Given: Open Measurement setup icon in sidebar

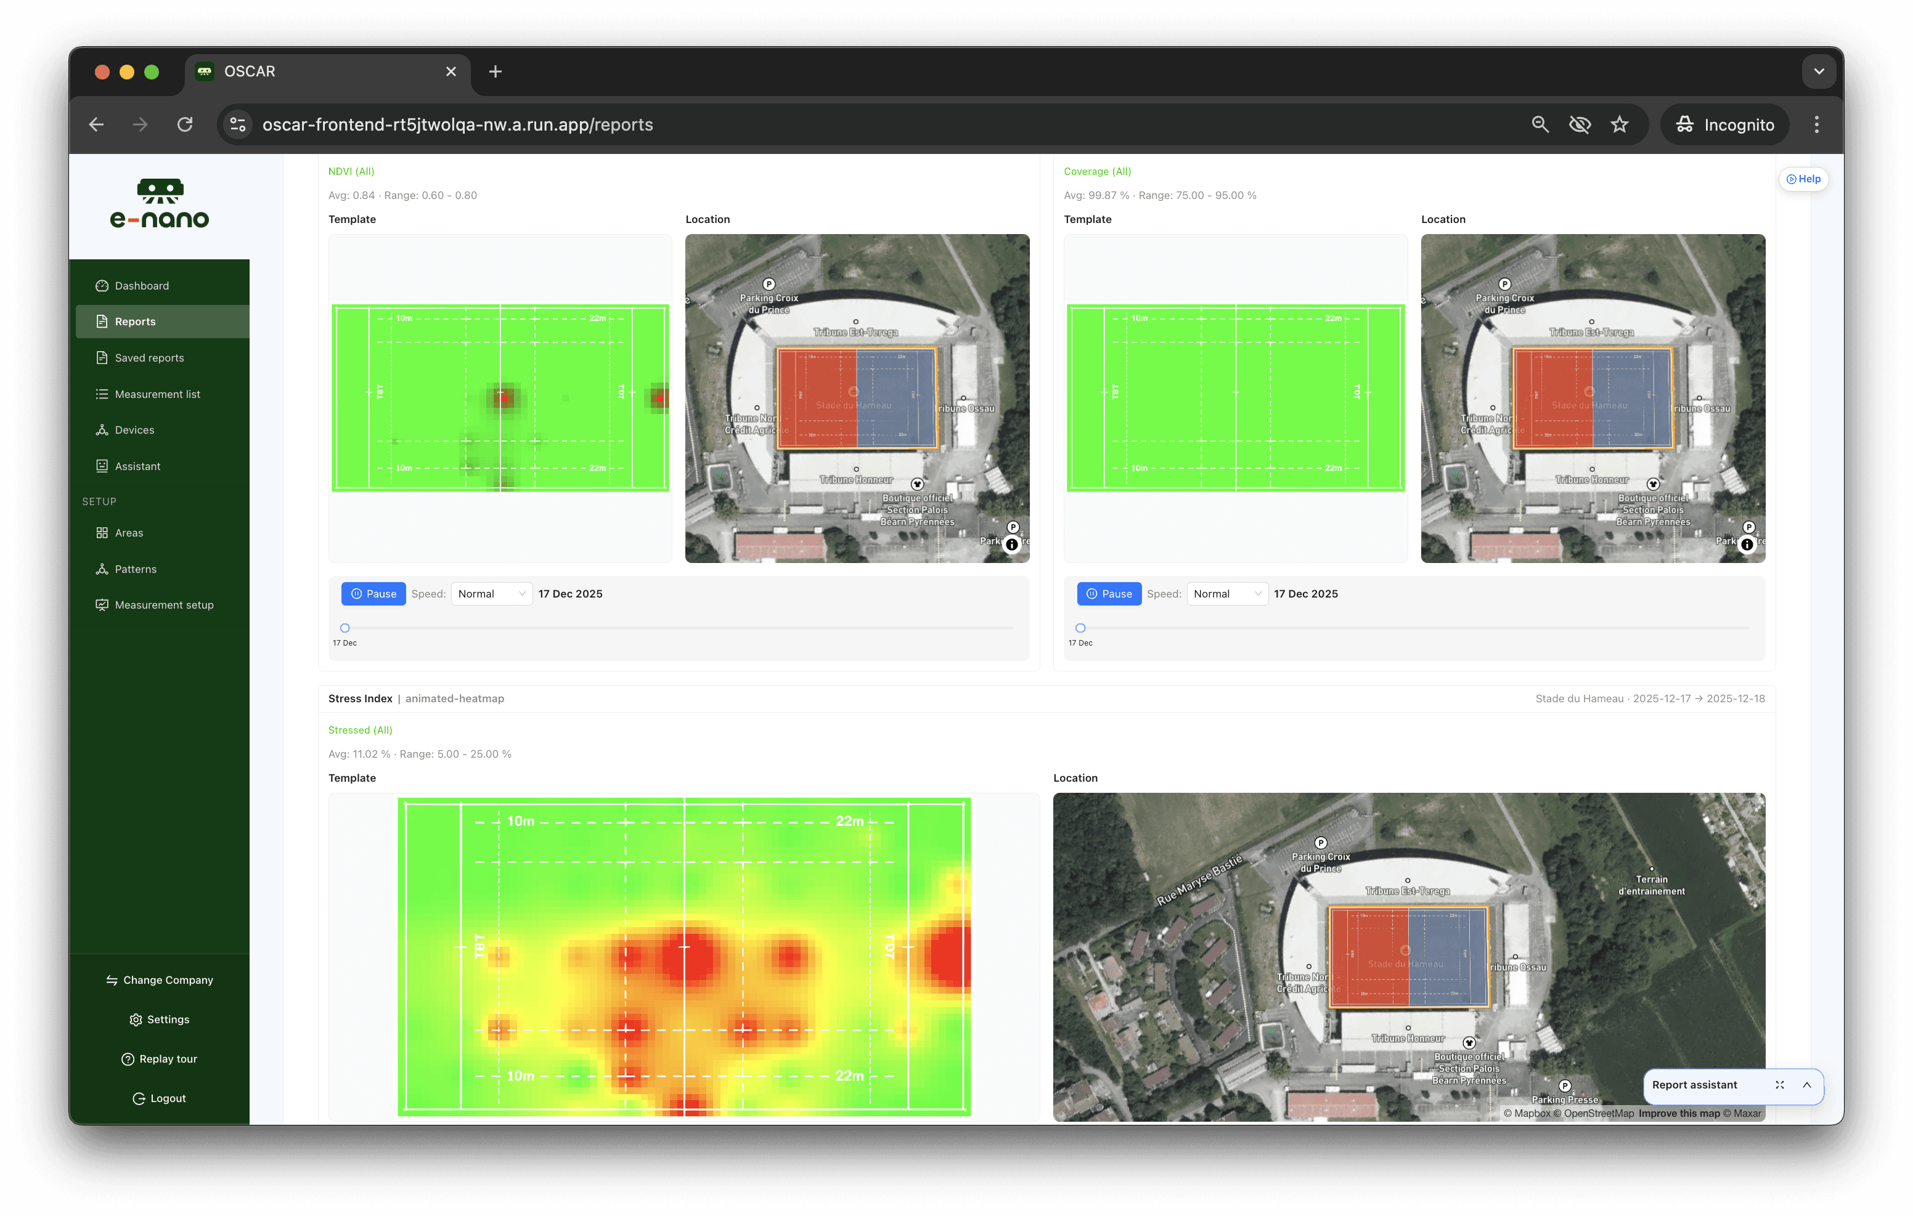Looking at the screenshot, I should 102,605.
